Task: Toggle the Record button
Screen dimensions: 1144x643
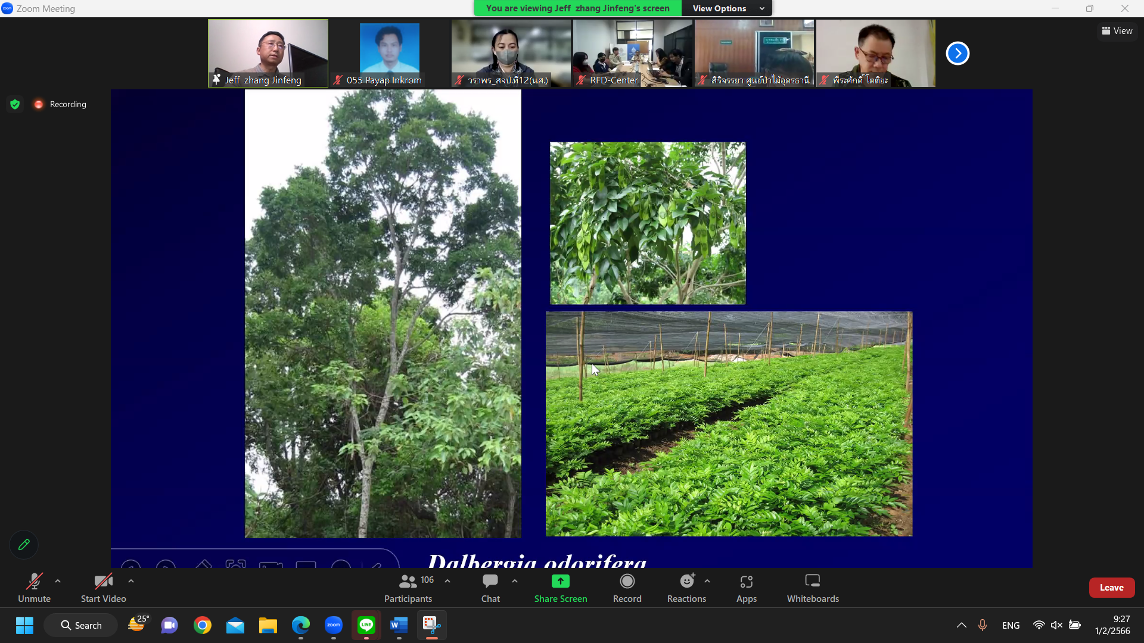Action: point(627,587)
